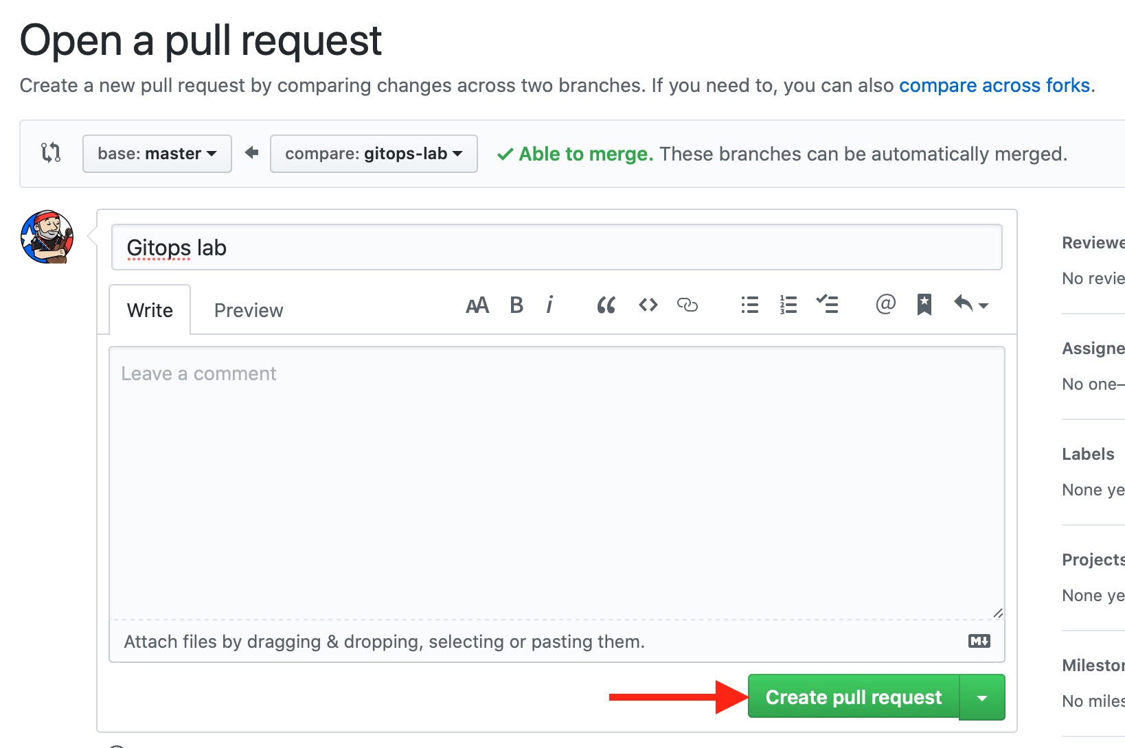Open the base: master branch dropdown

pyautogui.click(x=157, y=154)
